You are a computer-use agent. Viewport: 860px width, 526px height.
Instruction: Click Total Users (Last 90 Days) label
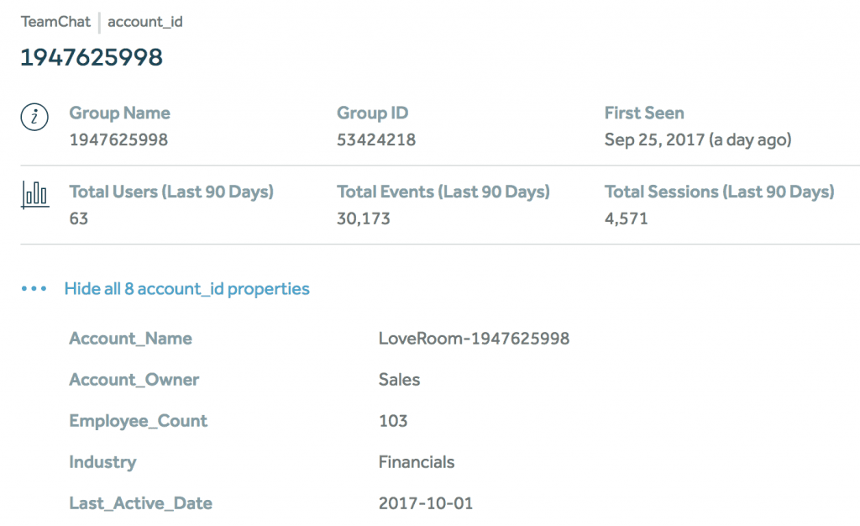pyautogui.click(x=171, y=192)
